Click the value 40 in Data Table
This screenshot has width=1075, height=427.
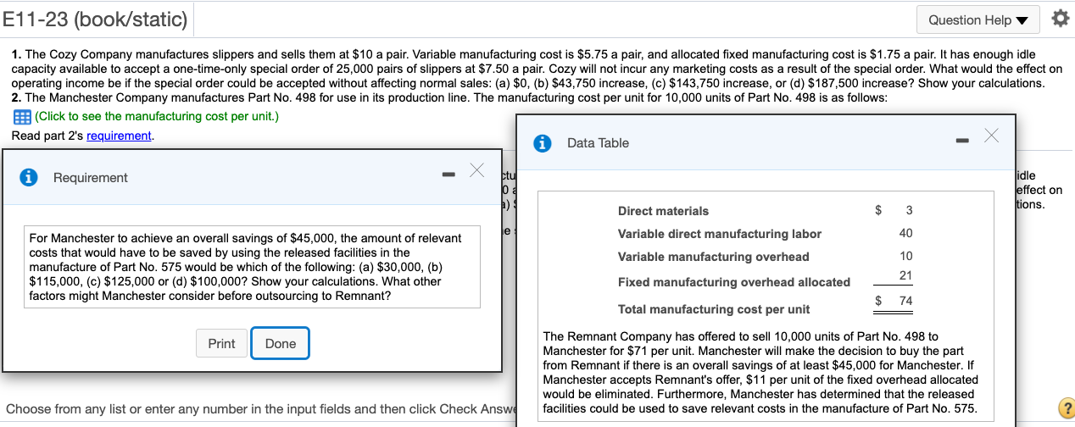(x=905, y=233)
